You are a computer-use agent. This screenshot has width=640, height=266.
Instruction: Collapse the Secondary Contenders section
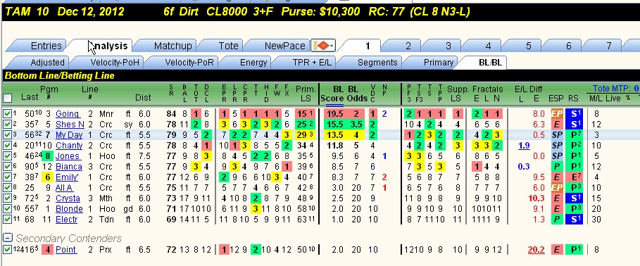click(7, 237)
